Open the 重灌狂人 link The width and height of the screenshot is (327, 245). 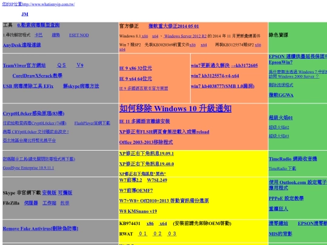click(279, 209)
